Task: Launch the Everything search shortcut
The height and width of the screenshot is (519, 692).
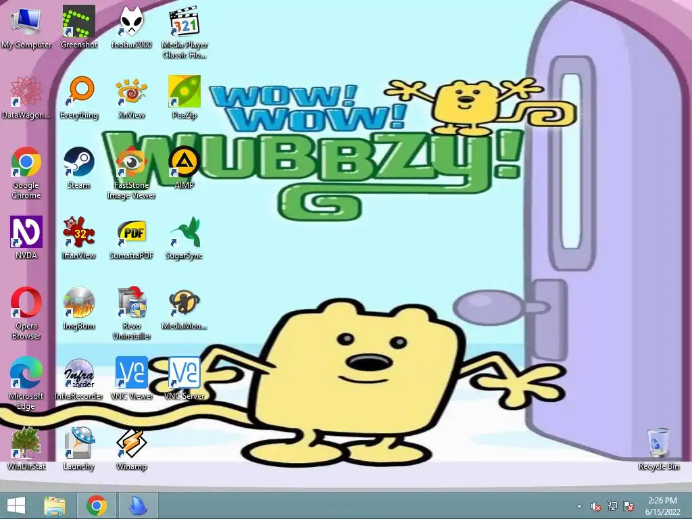Action: 79,98
